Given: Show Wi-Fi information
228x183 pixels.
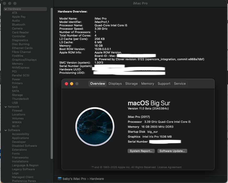Looking at the screenshot, I should pyautogui.click(x=16, y=126).
